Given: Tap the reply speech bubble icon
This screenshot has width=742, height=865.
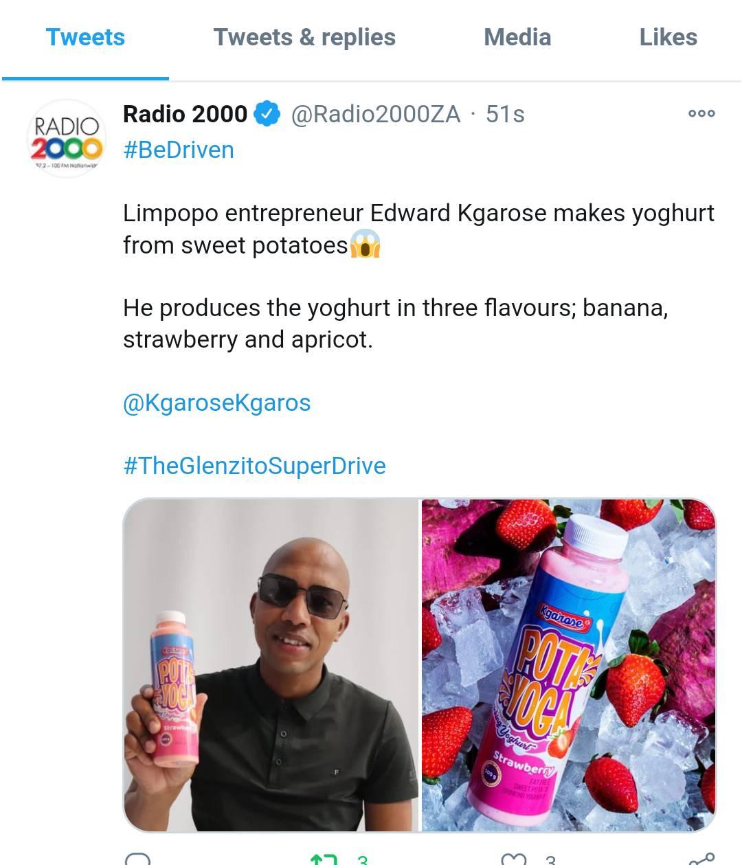Looking at the screenshot, I should tap(138, 858).
